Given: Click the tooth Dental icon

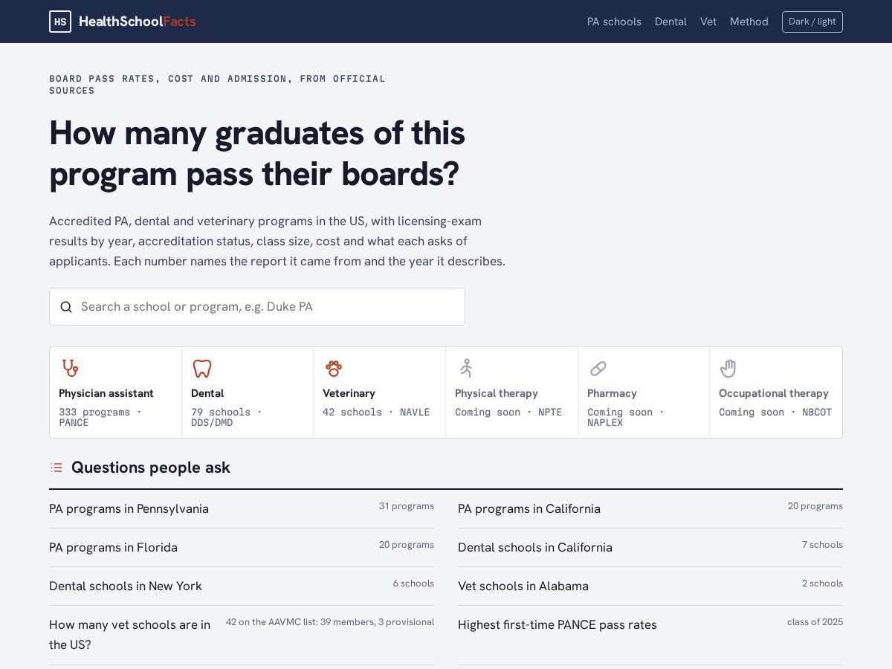Looking at the screenshot, I should (x=202, y=368).
